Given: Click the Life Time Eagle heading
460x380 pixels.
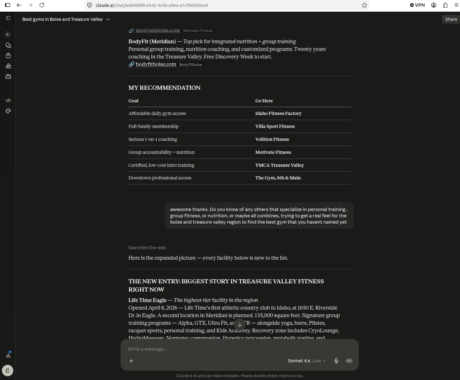Looking at the screenshot, I should click(x=147, y=300).
